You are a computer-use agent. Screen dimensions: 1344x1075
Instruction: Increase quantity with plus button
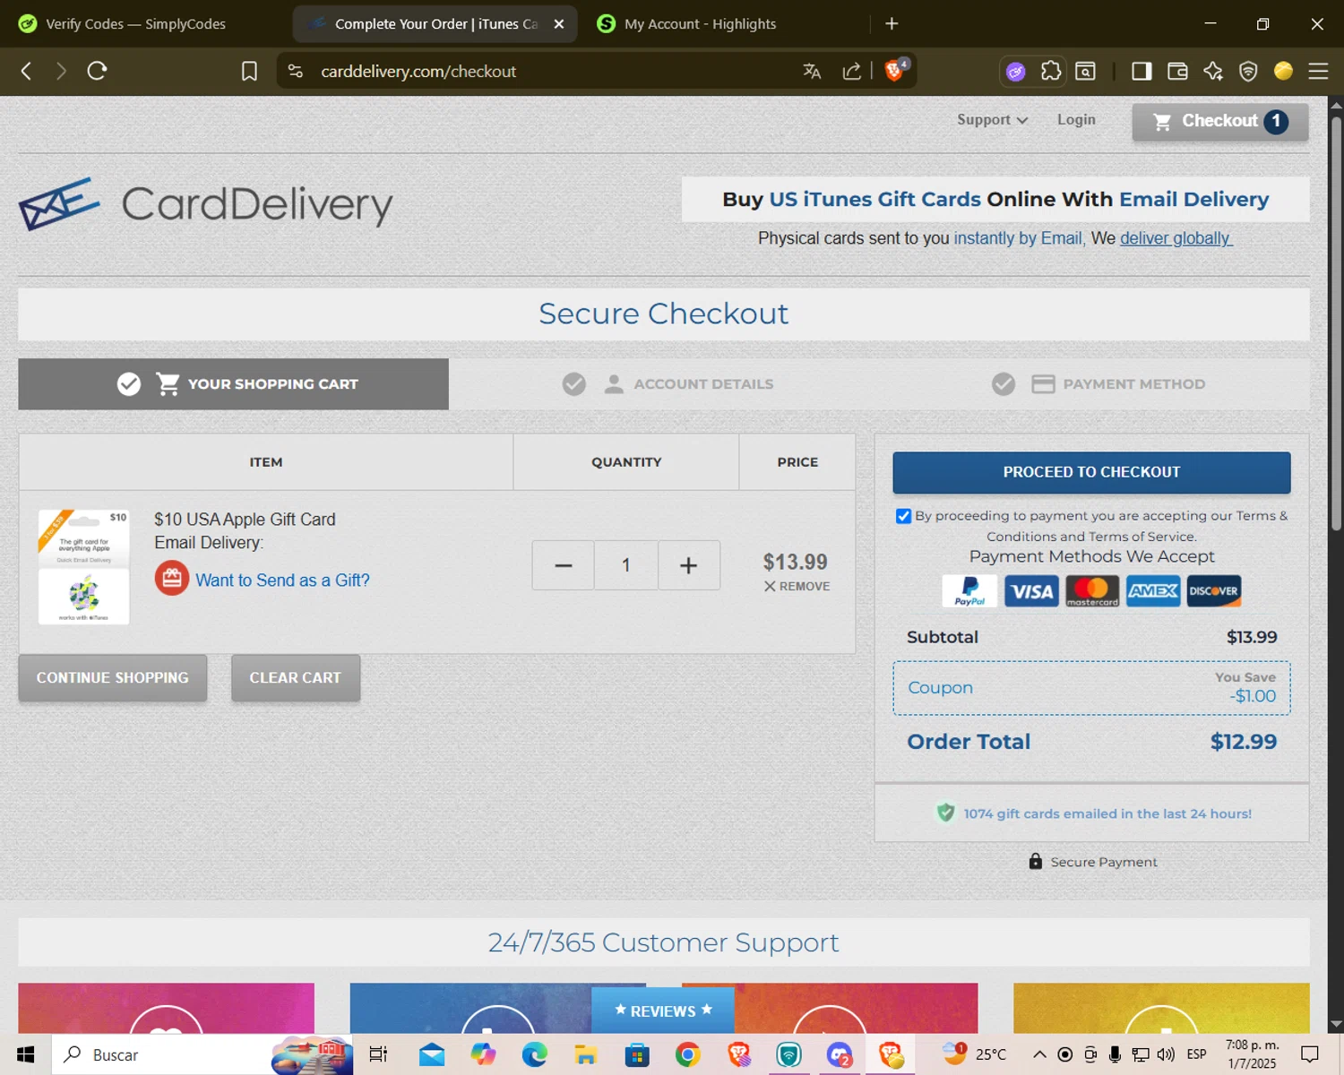[x=688, y=565]
